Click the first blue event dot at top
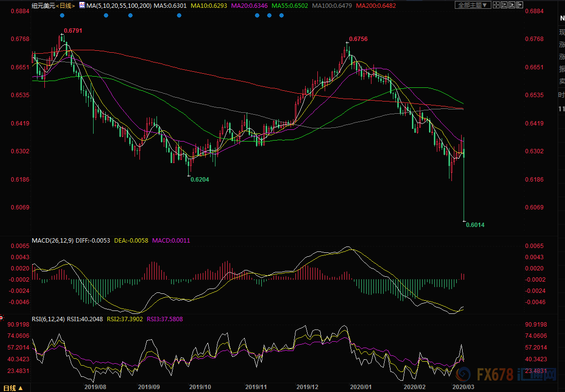Image resolution: width=565 pixels, height=392 pixels. pos(62,15)
